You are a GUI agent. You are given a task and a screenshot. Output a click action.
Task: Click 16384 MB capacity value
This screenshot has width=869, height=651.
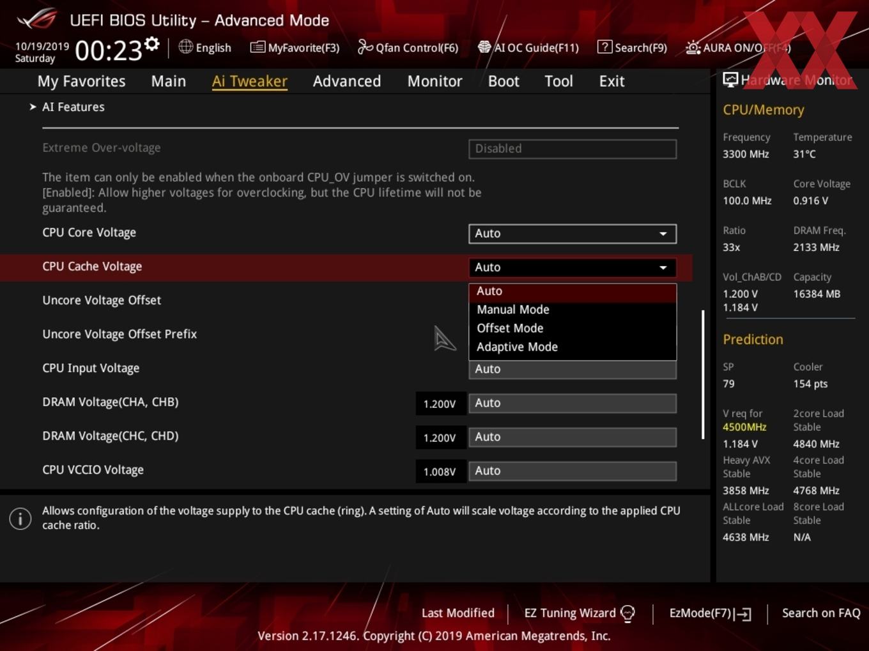coord(817,294)
